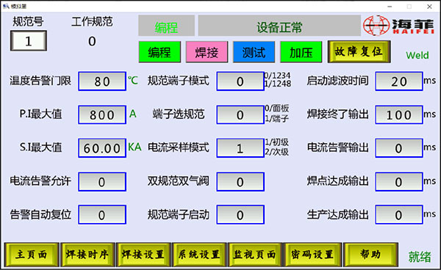Viewport: 441px width, 270px height.
Task: Click the P.I最大值 field showing 800
Action: (102, 114)
